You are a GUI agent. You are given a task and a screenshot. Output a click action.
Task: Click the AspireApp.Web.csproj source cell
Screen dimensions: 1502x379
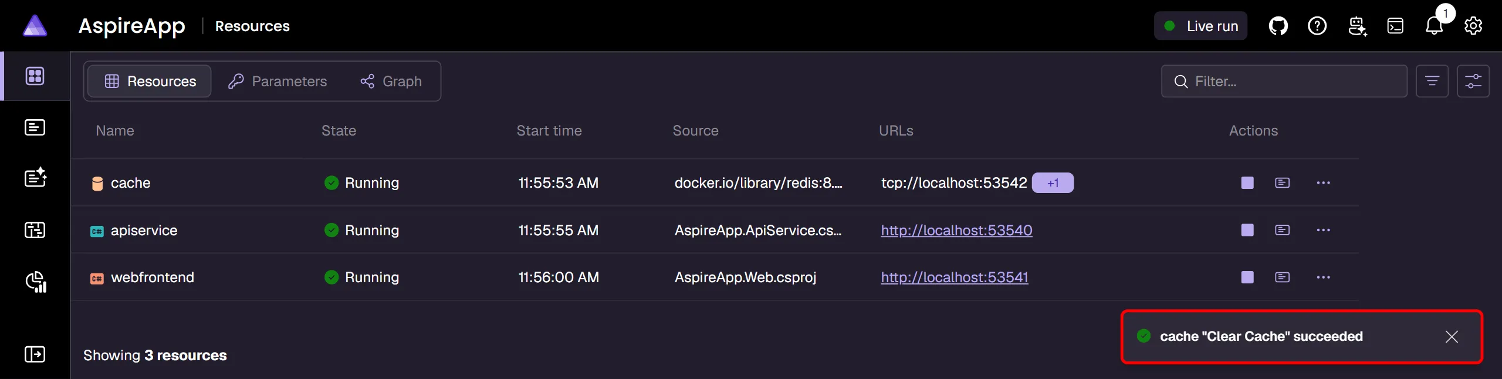745,278
